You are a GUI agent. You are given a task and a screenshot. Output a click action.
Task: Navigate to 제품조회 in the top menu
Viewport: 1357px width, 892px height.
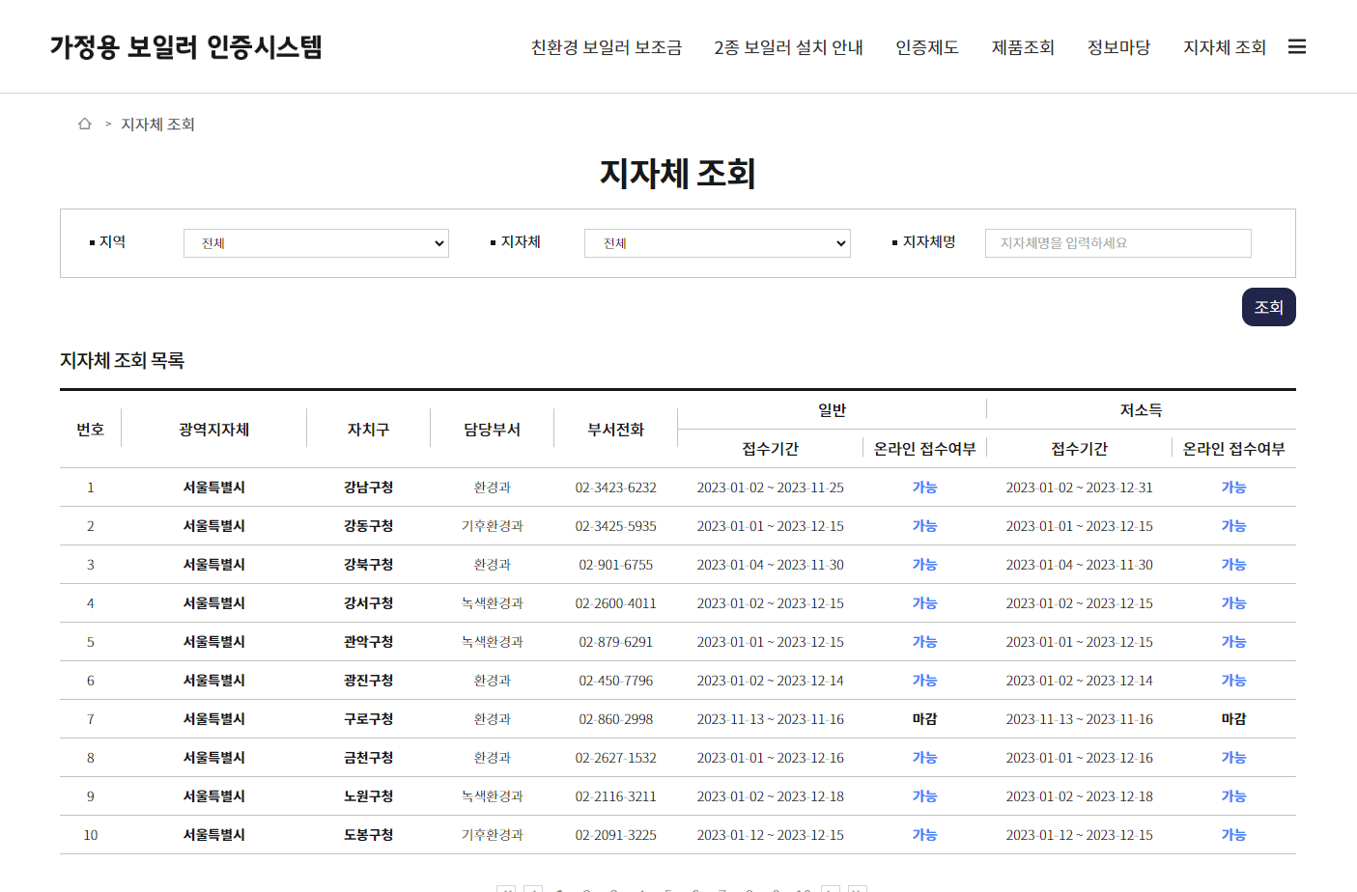point(1023,46)
